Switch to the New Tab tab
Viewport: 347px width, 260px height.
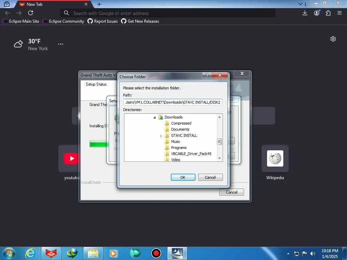[x=53, y=4]
